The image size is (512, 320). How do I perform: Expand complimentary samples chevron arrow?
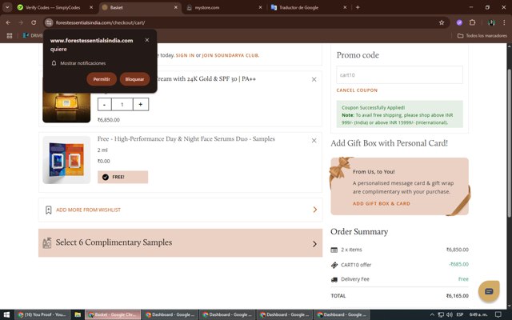coord(314,244)
